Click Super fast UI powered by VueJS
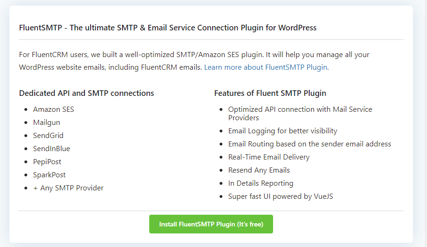The height and width of the screenshot is (247, 427). coord(281,196)
